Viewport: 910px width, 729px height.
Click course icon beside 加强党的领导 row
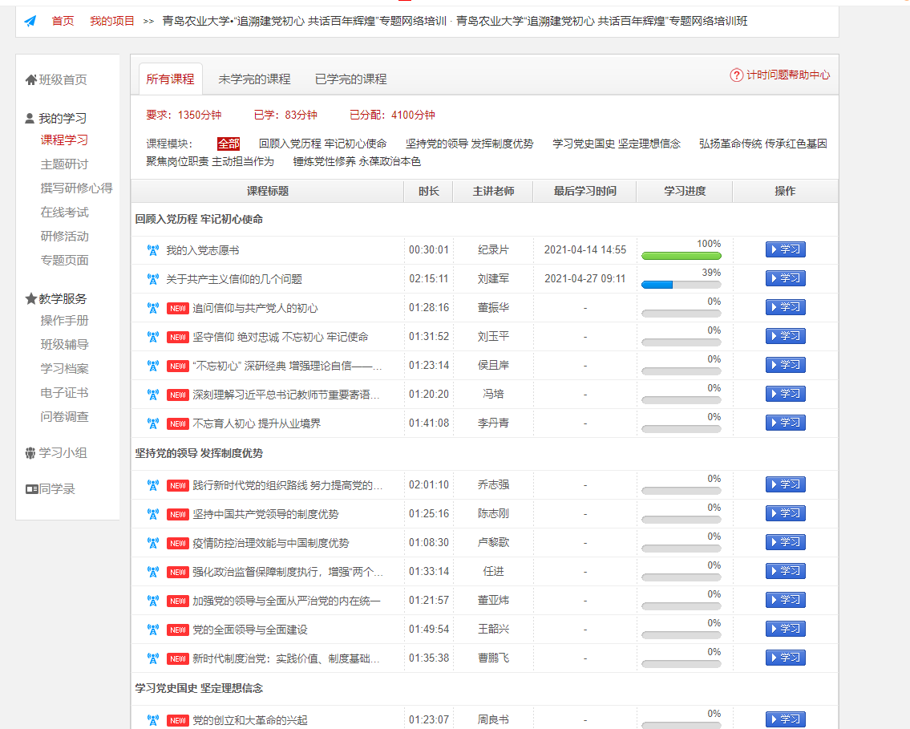tap(152, 601)
